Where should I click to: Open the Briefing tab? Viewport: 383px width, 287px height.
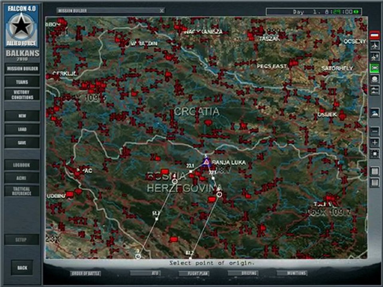[243, 273]
